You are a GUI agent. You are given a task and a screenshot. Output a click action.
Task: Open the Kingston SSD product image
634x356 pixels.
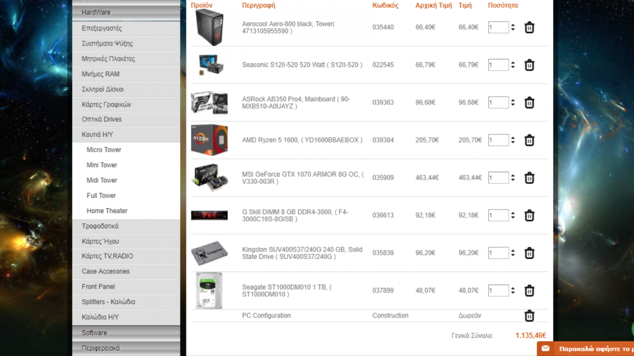tap(209, 253)
